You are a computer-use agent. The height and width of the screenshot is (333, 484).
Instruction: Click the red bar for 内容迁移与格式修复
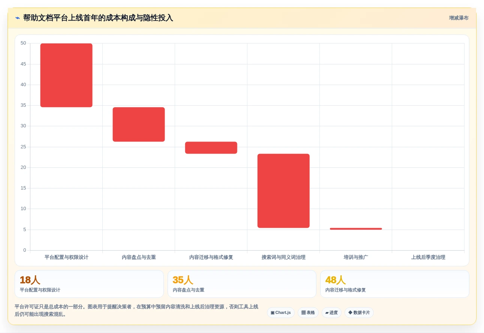click(x=211, y=148)
